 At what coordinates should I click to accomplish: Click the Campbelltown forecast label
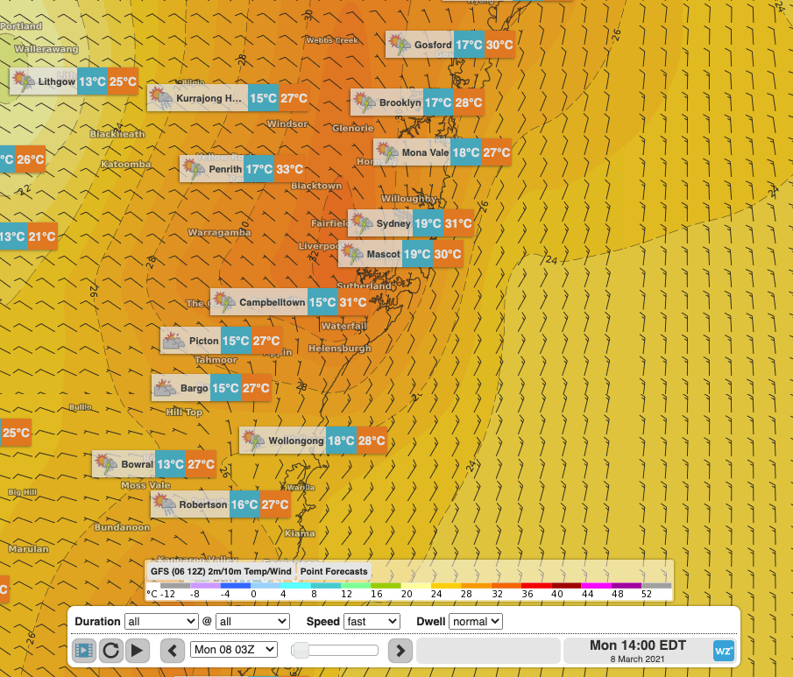point(272,302)
